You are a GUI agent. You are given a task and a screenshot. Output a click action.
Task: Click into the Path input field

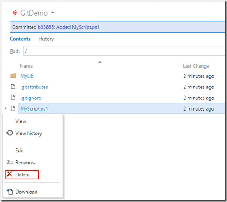(x=124, y=51)
